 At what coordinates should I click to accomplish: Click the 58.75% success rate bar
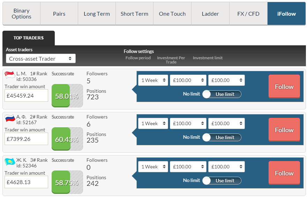pyautogui.click(x=67, y=182)
